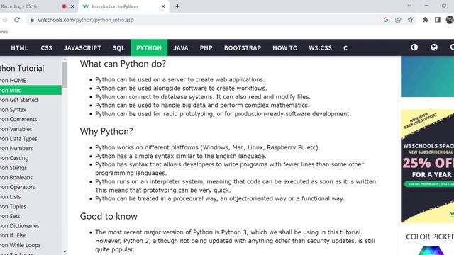454x255 pixels.
Task: Click the 'Good to know' heading
Action: (x=109, y=216)
